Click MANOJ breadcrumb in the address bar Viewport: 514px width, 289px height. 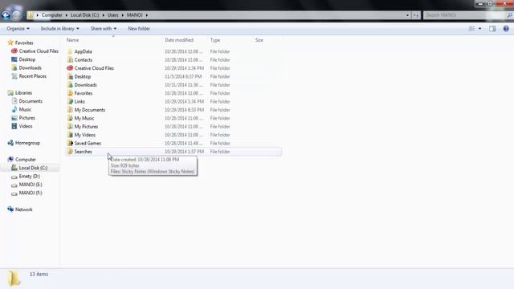click(134, 15)
